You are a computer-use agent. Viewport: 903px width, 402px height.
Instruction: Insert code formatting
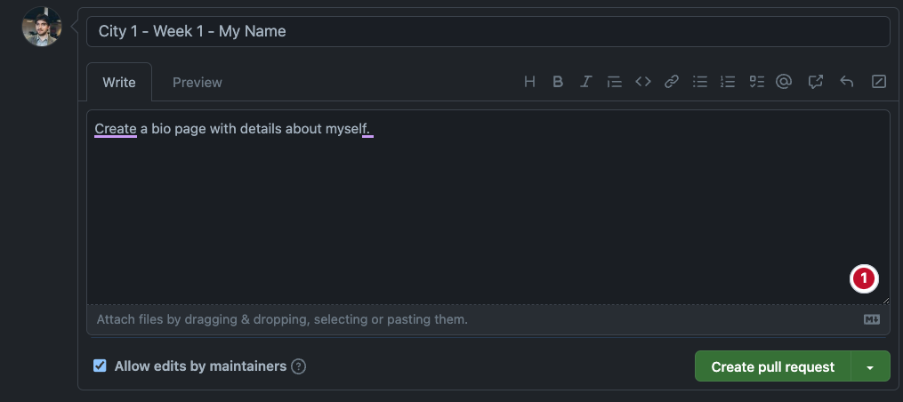pyautogui.click(x=642, y=82)
